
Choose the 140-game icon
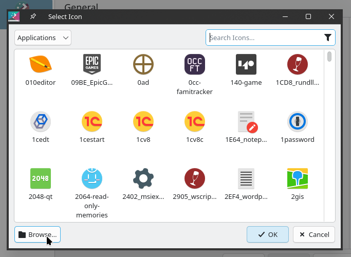tap(246, 64)
